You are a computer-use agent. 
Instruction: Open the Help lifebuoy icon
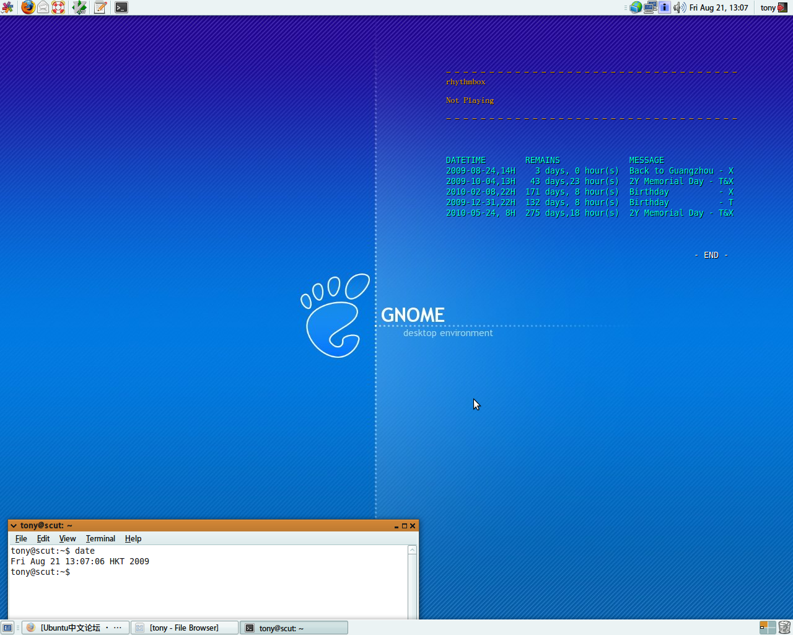click(x=58, y=7)
